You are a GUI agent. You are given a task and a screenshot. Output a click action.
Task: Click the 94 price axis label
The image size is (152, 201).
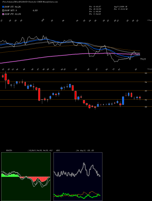coord(146,82)
